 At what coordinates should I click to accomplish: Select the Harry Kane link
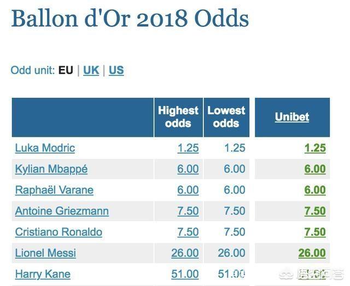43,274
